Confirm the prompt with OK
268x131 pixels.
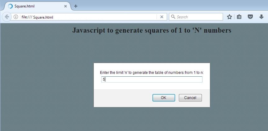click(164, 98)
